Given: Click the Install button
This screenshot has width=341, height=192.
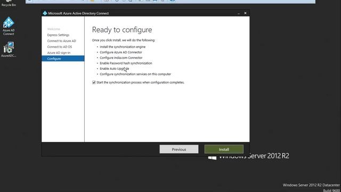Looking at the screenshot, I should (x=224, y=149).
